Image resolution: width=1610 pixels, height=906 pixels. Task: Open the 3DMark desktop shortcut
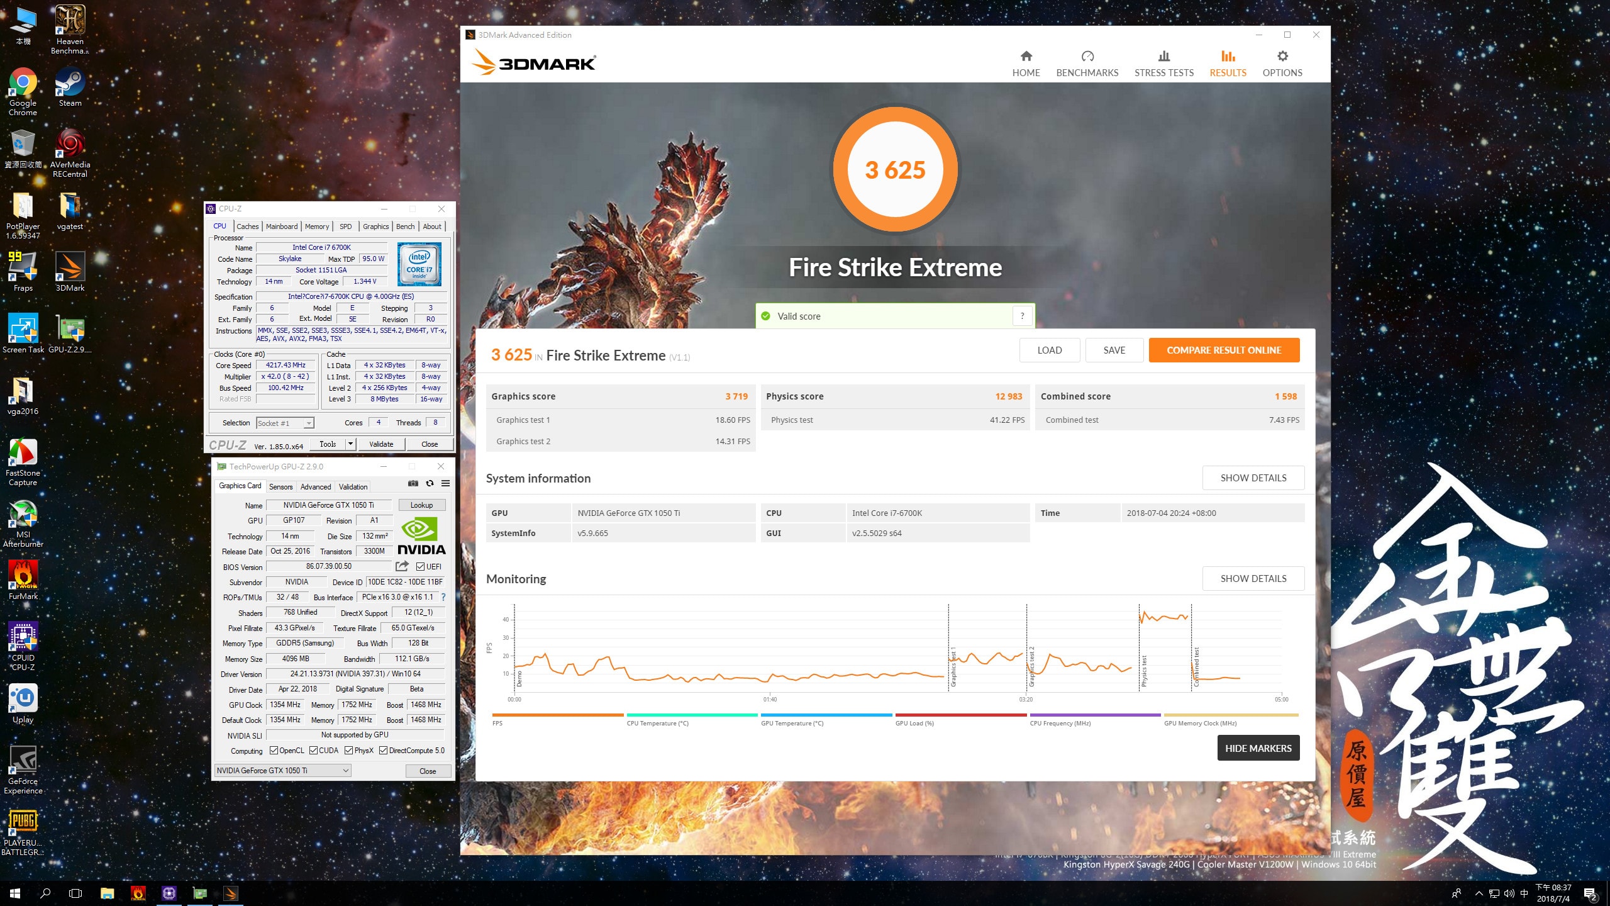(70, 272)
